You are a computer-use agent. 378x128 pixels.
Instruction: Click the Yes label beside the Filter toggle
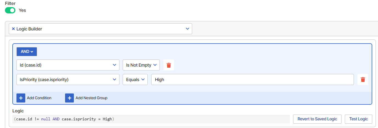tap(22, 10)
